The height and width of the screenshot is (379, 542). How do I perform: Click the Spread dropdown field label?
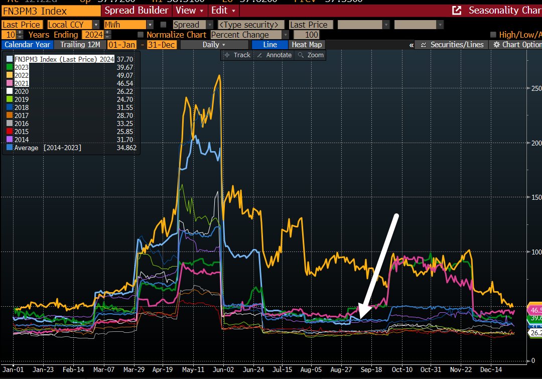coord(189,25)
